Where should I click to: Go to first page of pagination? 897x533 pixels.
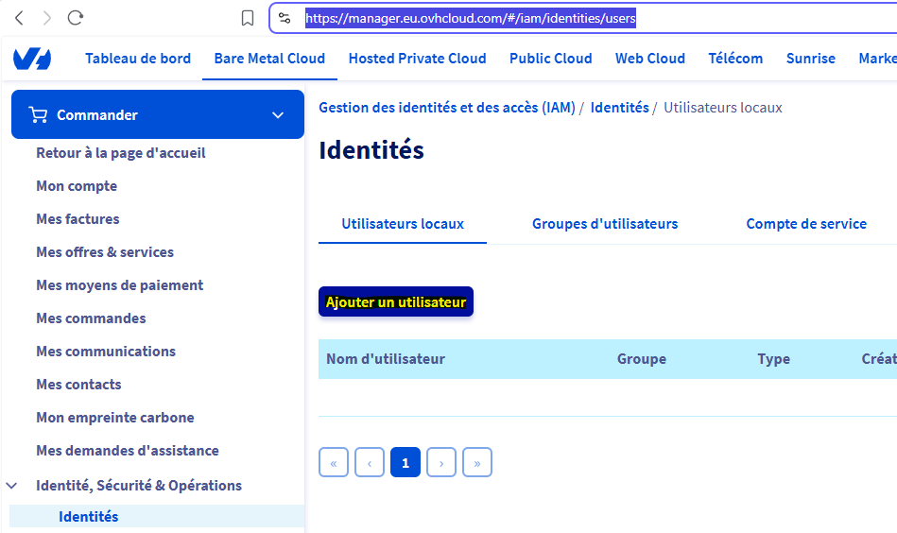pos(334,463)
